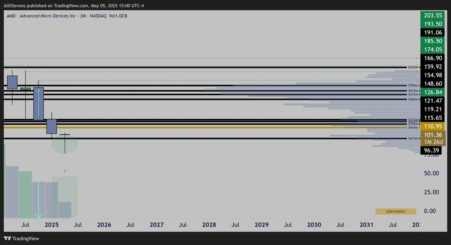
Task: Click the $955m level annotation
Action: click(413, 128)
